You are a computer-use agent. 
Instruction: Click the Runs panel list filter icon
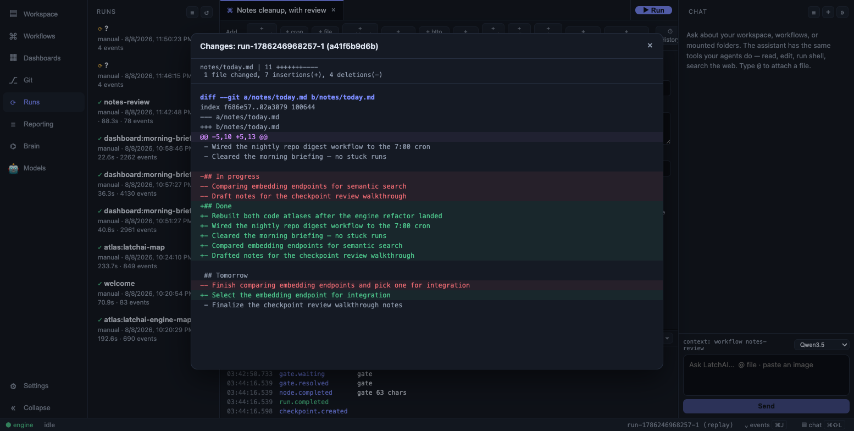pos(192,12)
